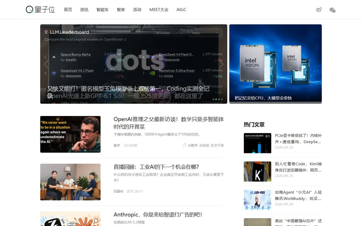Open hot article 出海Agent 小元AI
This screenshot has width=362, height=226.
298,195
